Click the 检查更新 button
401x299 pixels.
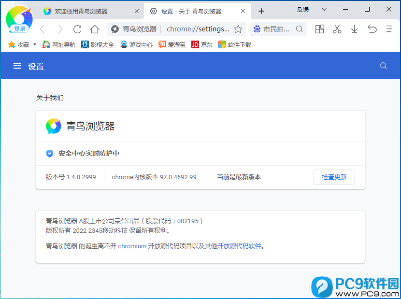tap(334, 177)
